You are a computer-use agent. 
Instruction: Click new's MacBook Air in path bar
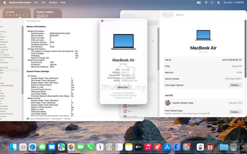39,119
